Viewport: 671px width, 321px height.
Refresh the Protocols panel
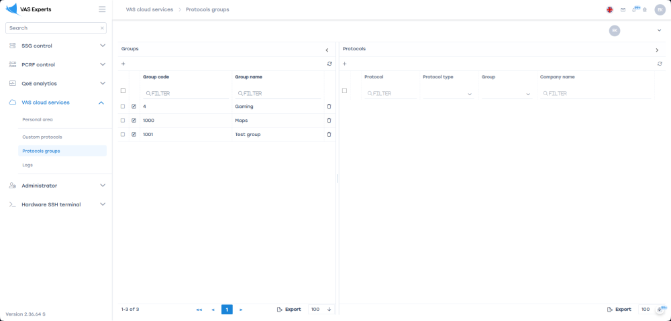pyautogui.click(x=660, y=64)
